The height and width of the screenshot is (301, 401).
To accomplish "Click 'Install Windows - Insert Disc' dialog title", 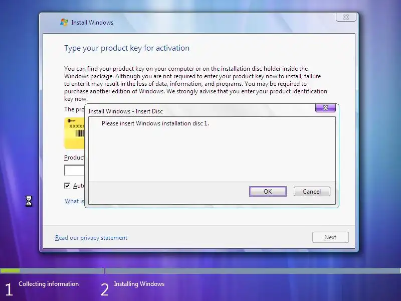I will tap(126, 111).
